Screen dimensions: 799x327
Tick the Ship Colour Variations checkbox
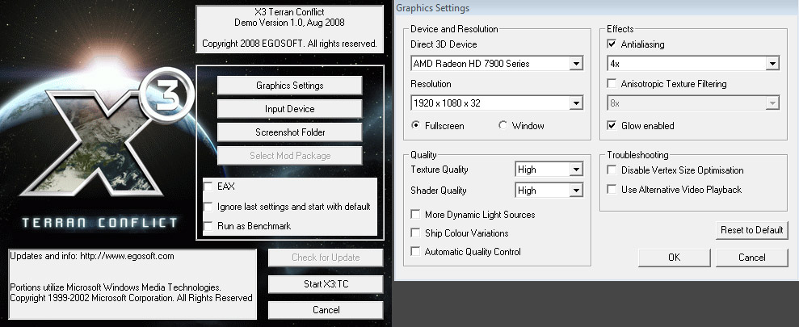(x=416, y=233)
